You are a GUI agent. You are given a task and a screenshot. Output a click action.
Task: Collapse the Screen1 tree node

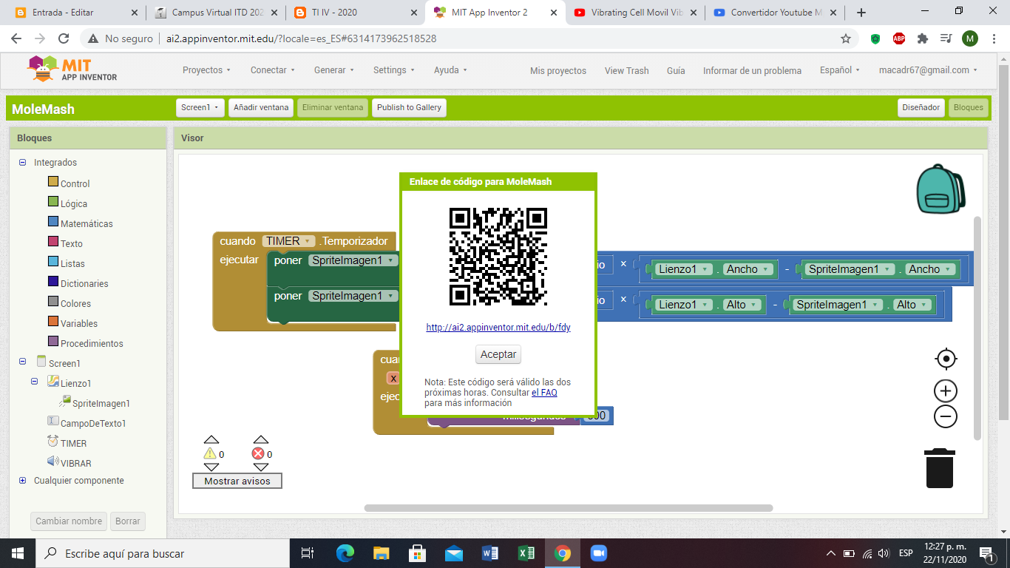click(23, 362)
